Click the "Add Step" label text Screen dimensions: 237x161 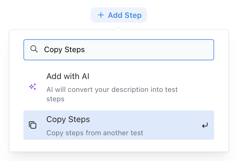[x=125, y=15]
